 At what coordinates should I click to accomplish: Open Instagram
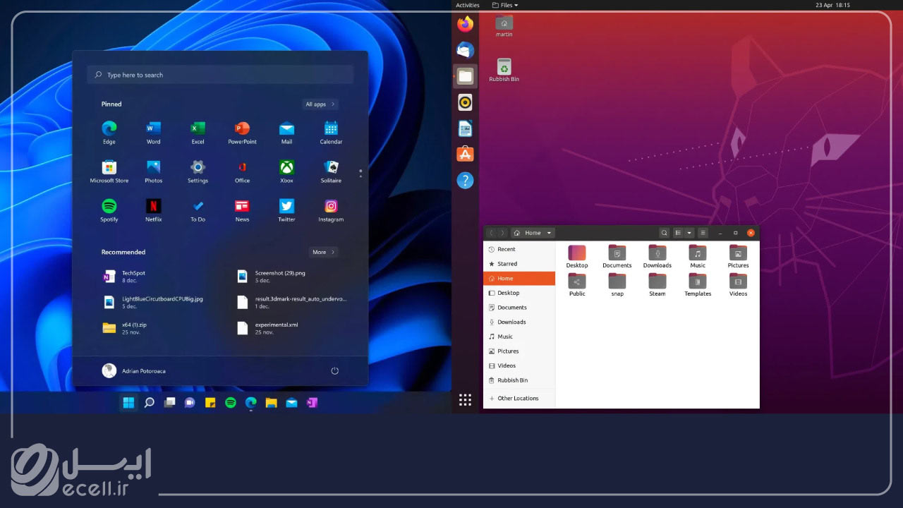[x=331, y=210]
